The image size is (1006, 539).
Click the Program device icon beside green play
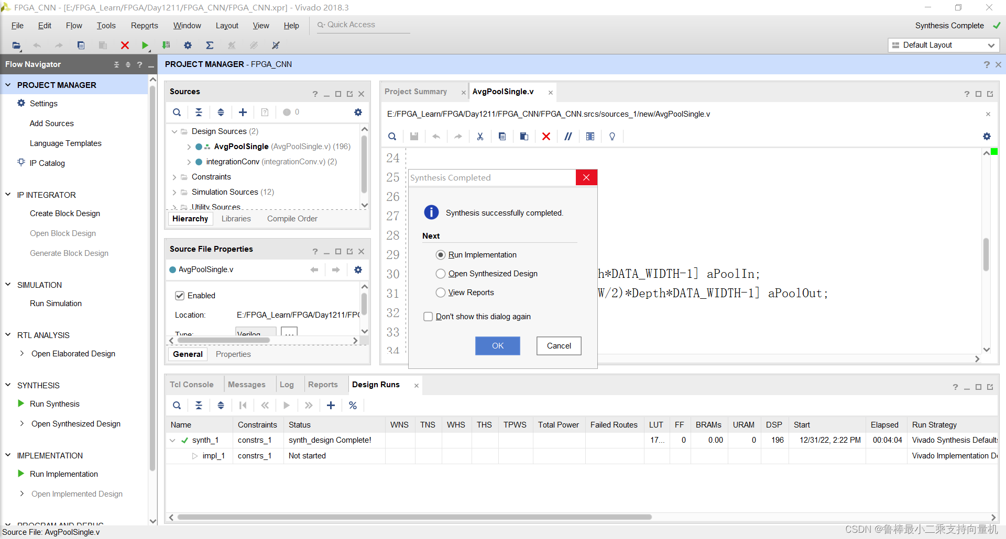166,46
